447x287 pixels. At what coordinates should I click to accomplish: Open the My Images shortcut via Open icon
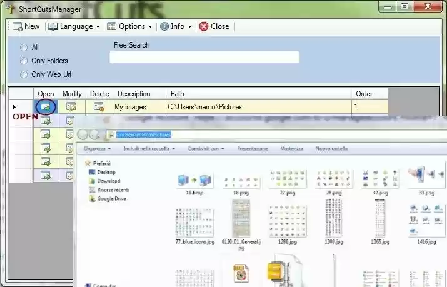[46, 107]
